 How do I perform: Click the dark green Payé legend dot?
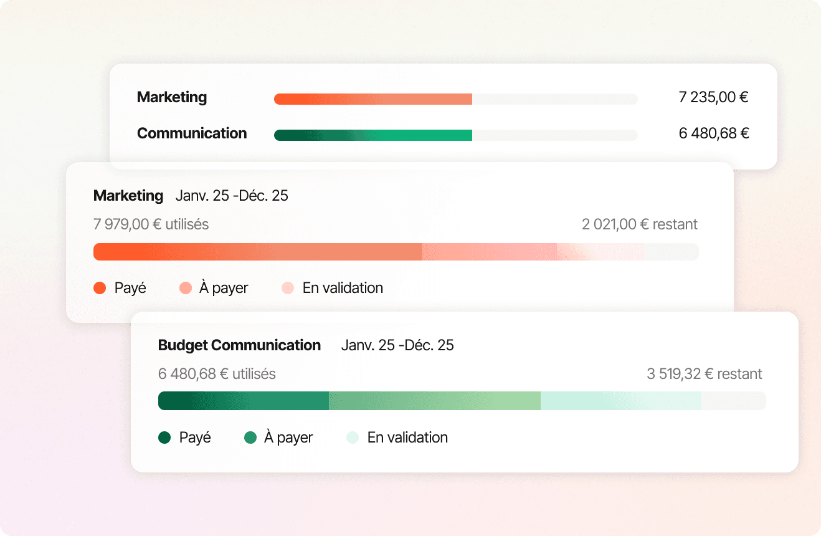coord(165,438)
